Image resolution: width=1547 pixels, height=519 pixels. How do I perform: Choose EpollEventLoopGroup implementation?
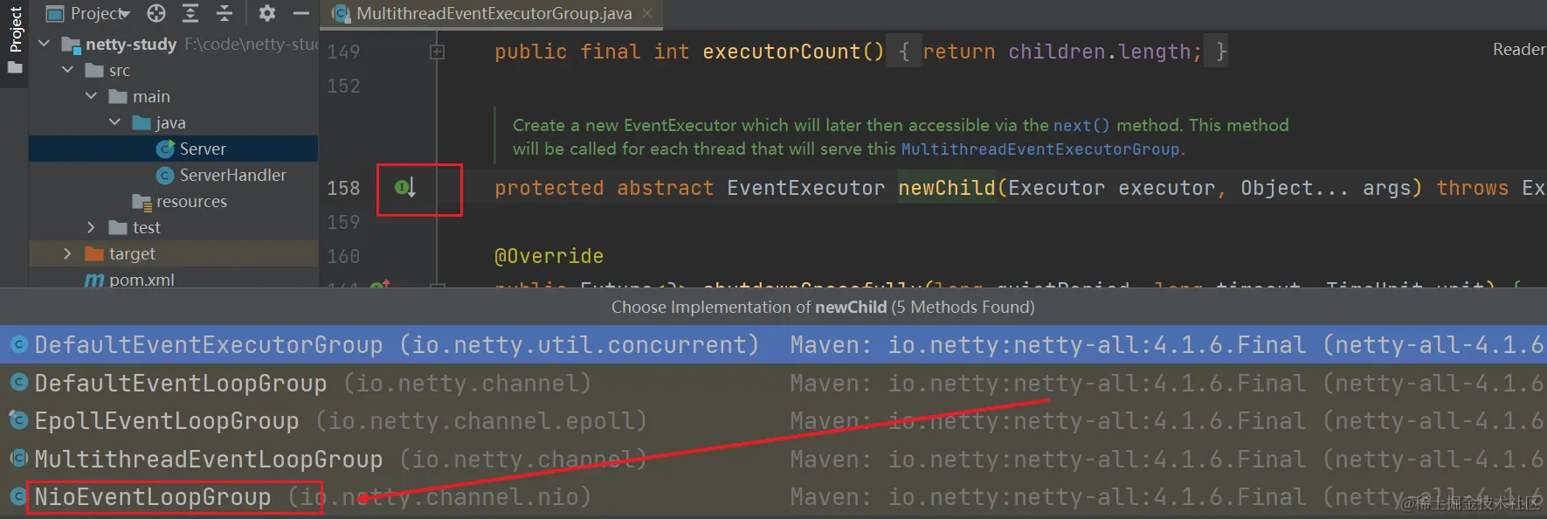click(x=773, y=420)
